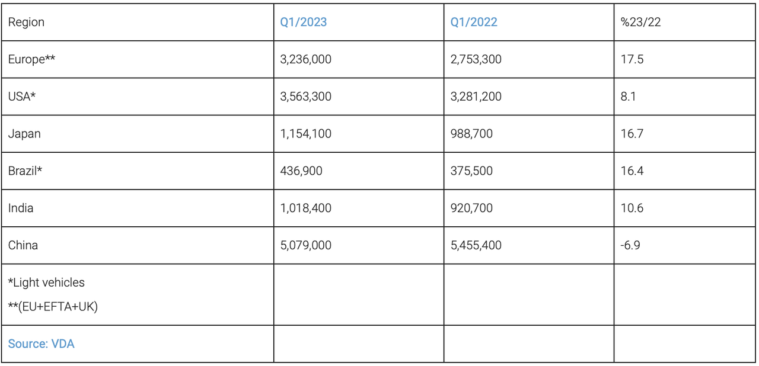Follow the Source: VDA link
Image resolution: width=759 pixels, height=366 pixels.
click(41, 343)
